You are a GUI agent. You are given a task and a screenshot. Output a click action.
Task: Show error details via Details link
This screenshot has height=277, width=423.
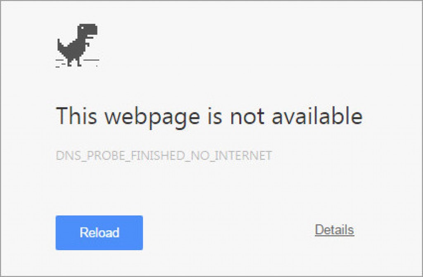coord(335,230)
